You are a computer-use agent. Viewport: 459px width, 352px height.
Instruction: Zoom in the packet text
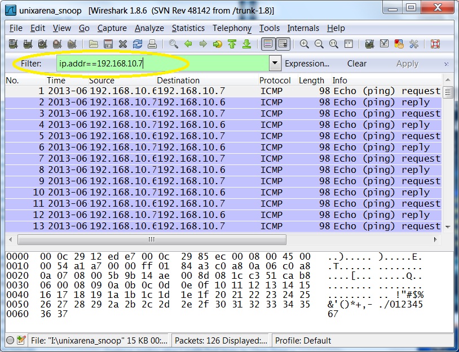coord(304,44)
